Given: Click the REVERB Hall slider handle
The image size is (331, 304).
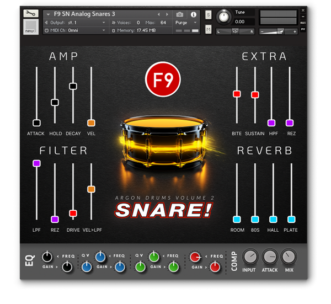Looking at the screenshot, I should click(273, 220).
